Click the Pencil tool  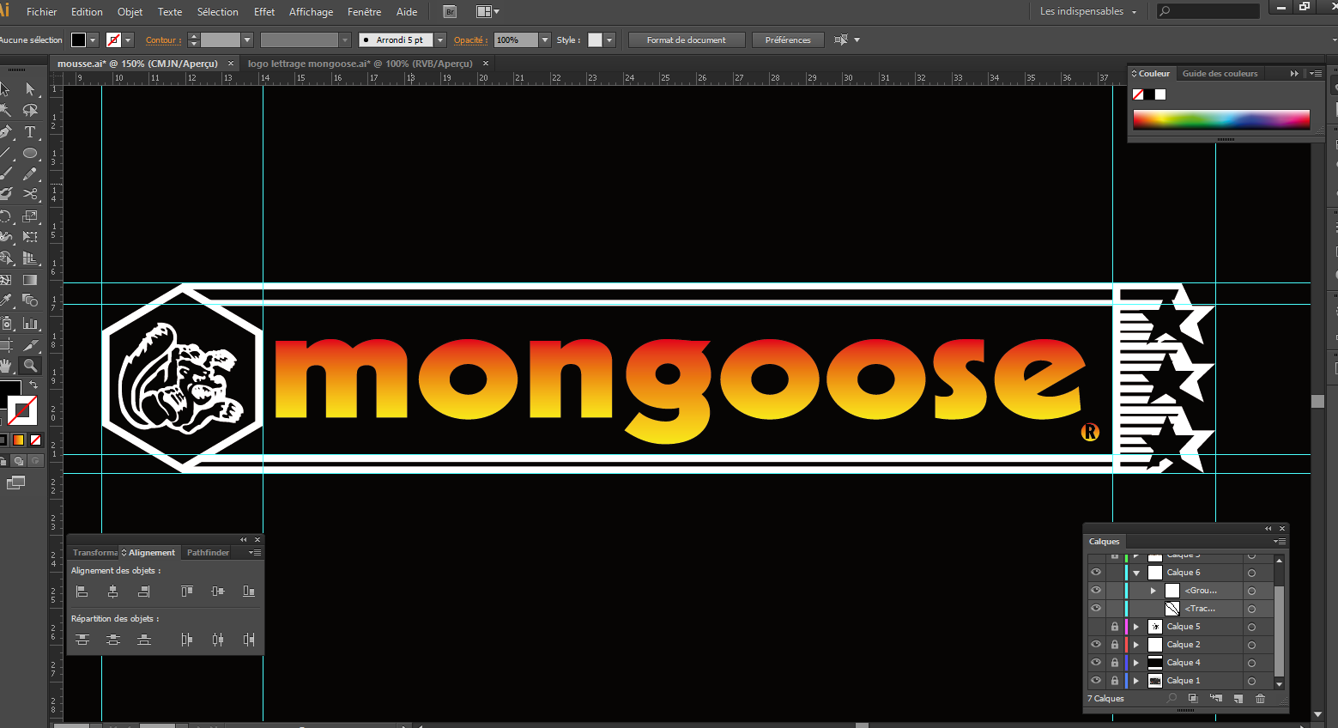point(30,174)
